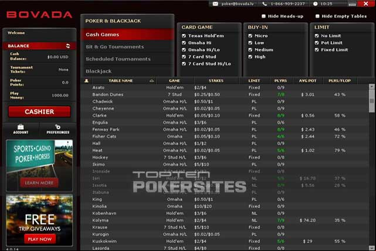The height and width of the screenshot is (251, 376).
Task: Uncheck the No Limit filter
Action: click(317, 36)
